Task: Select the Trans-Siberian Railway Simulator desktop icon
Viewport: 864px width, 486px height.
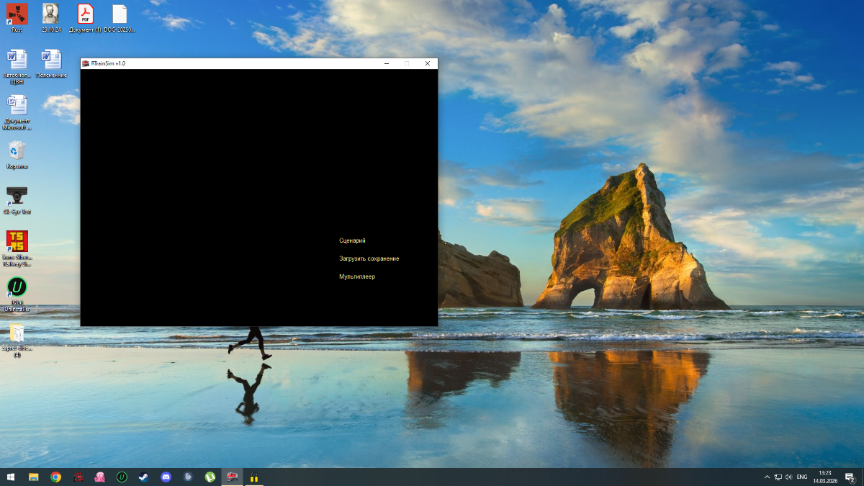Action: click(x=17, y=241)
